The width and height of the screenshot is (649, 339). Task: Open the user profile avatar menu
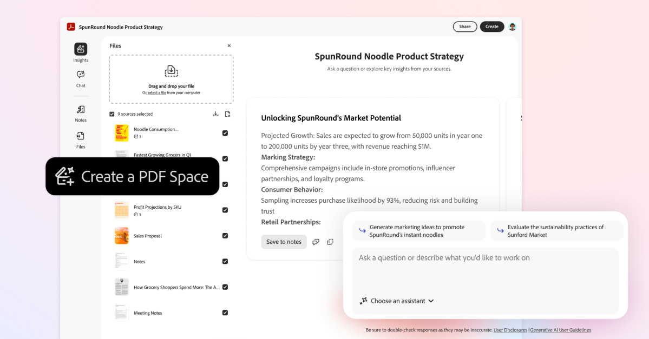(x=512, y=26)
